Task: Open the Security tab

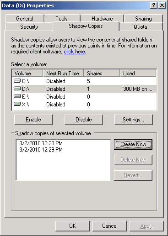Action: (29, 27)
